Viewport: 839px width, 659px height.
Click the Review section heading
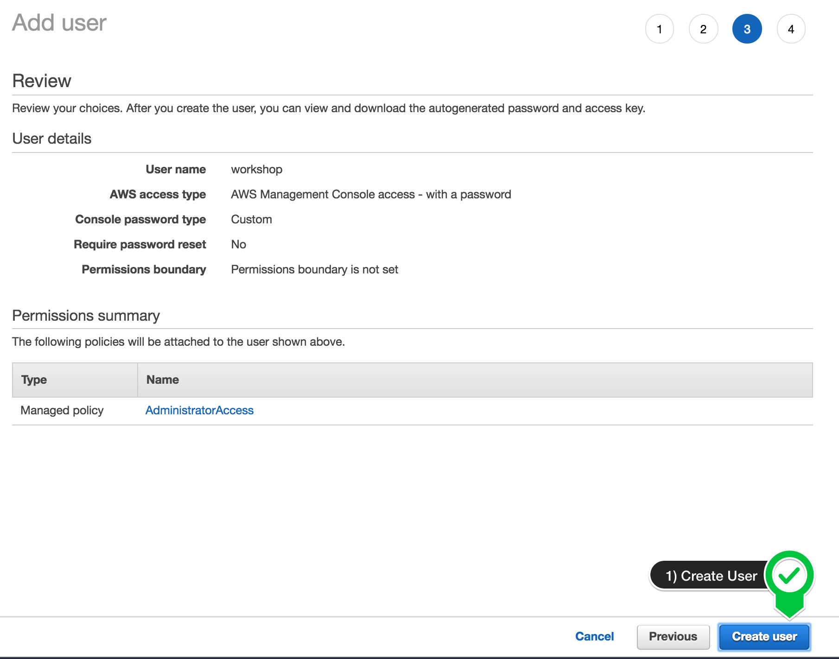42,81
